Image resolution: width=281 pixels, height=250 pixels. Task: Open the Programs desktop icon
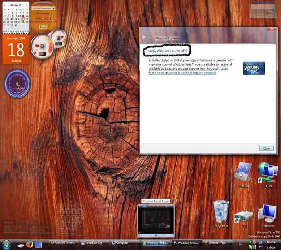tap(244, 173)
